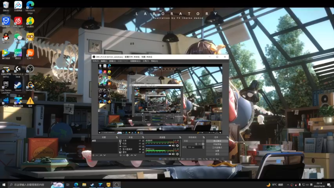Remove selected scene with minus icon
334x188 pixels.
[97, 155]
